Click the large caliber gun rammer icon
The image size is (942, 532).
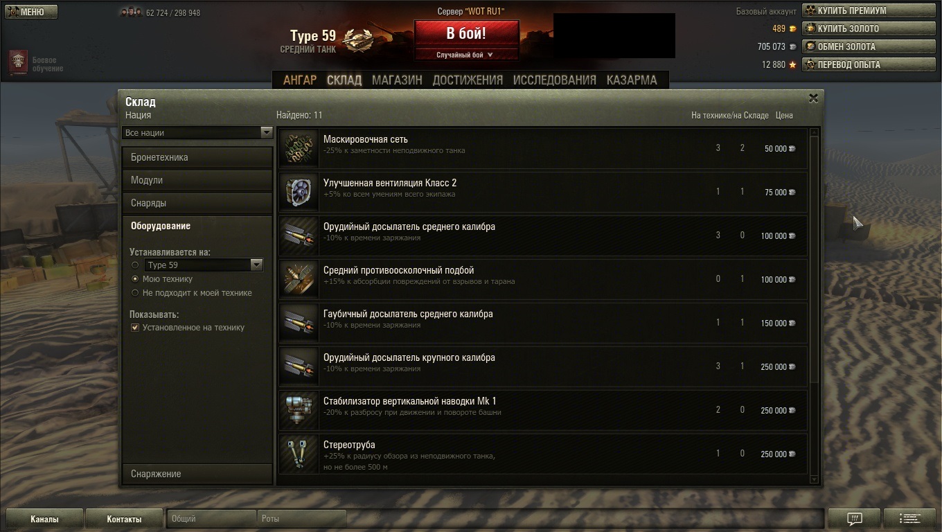299,366
